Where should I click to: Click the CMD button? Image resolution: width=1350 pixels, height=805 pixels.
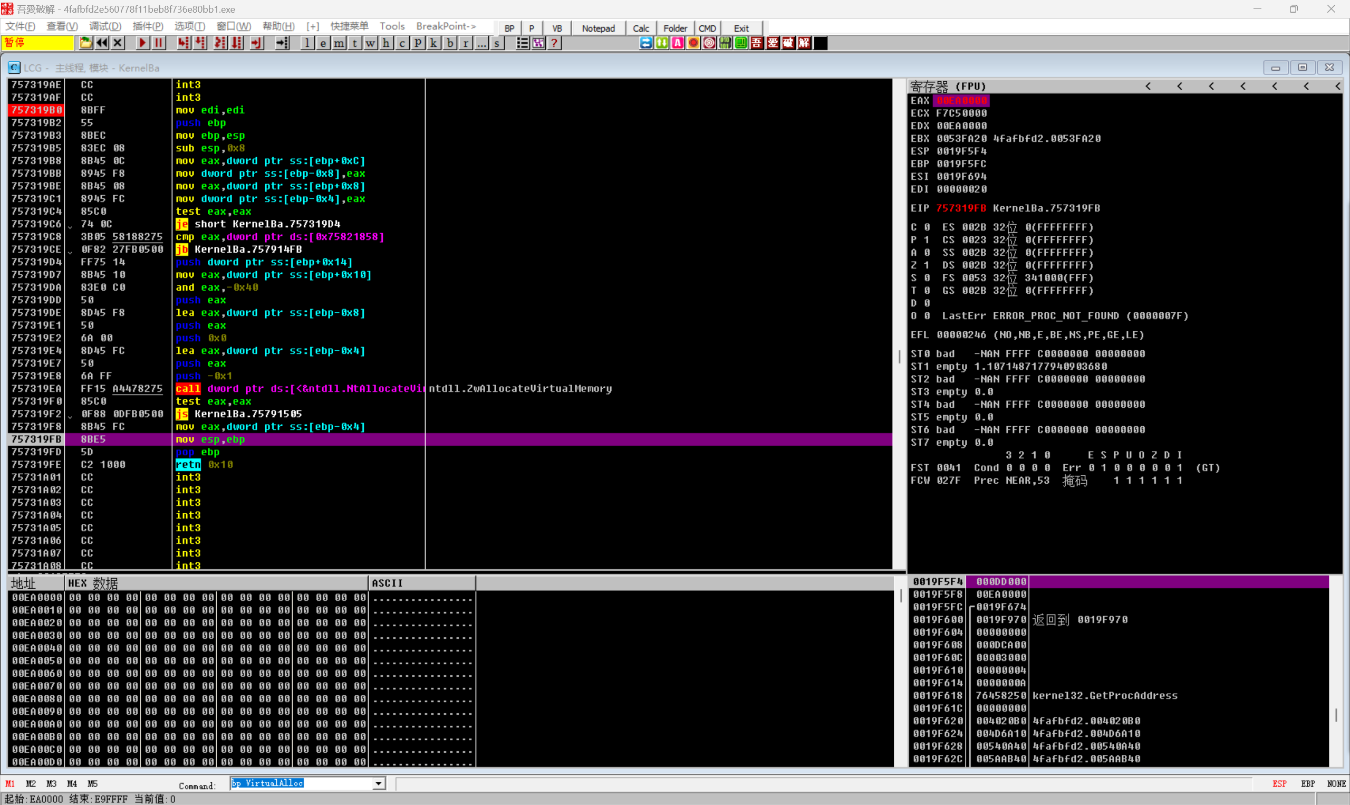click(707, 28)
